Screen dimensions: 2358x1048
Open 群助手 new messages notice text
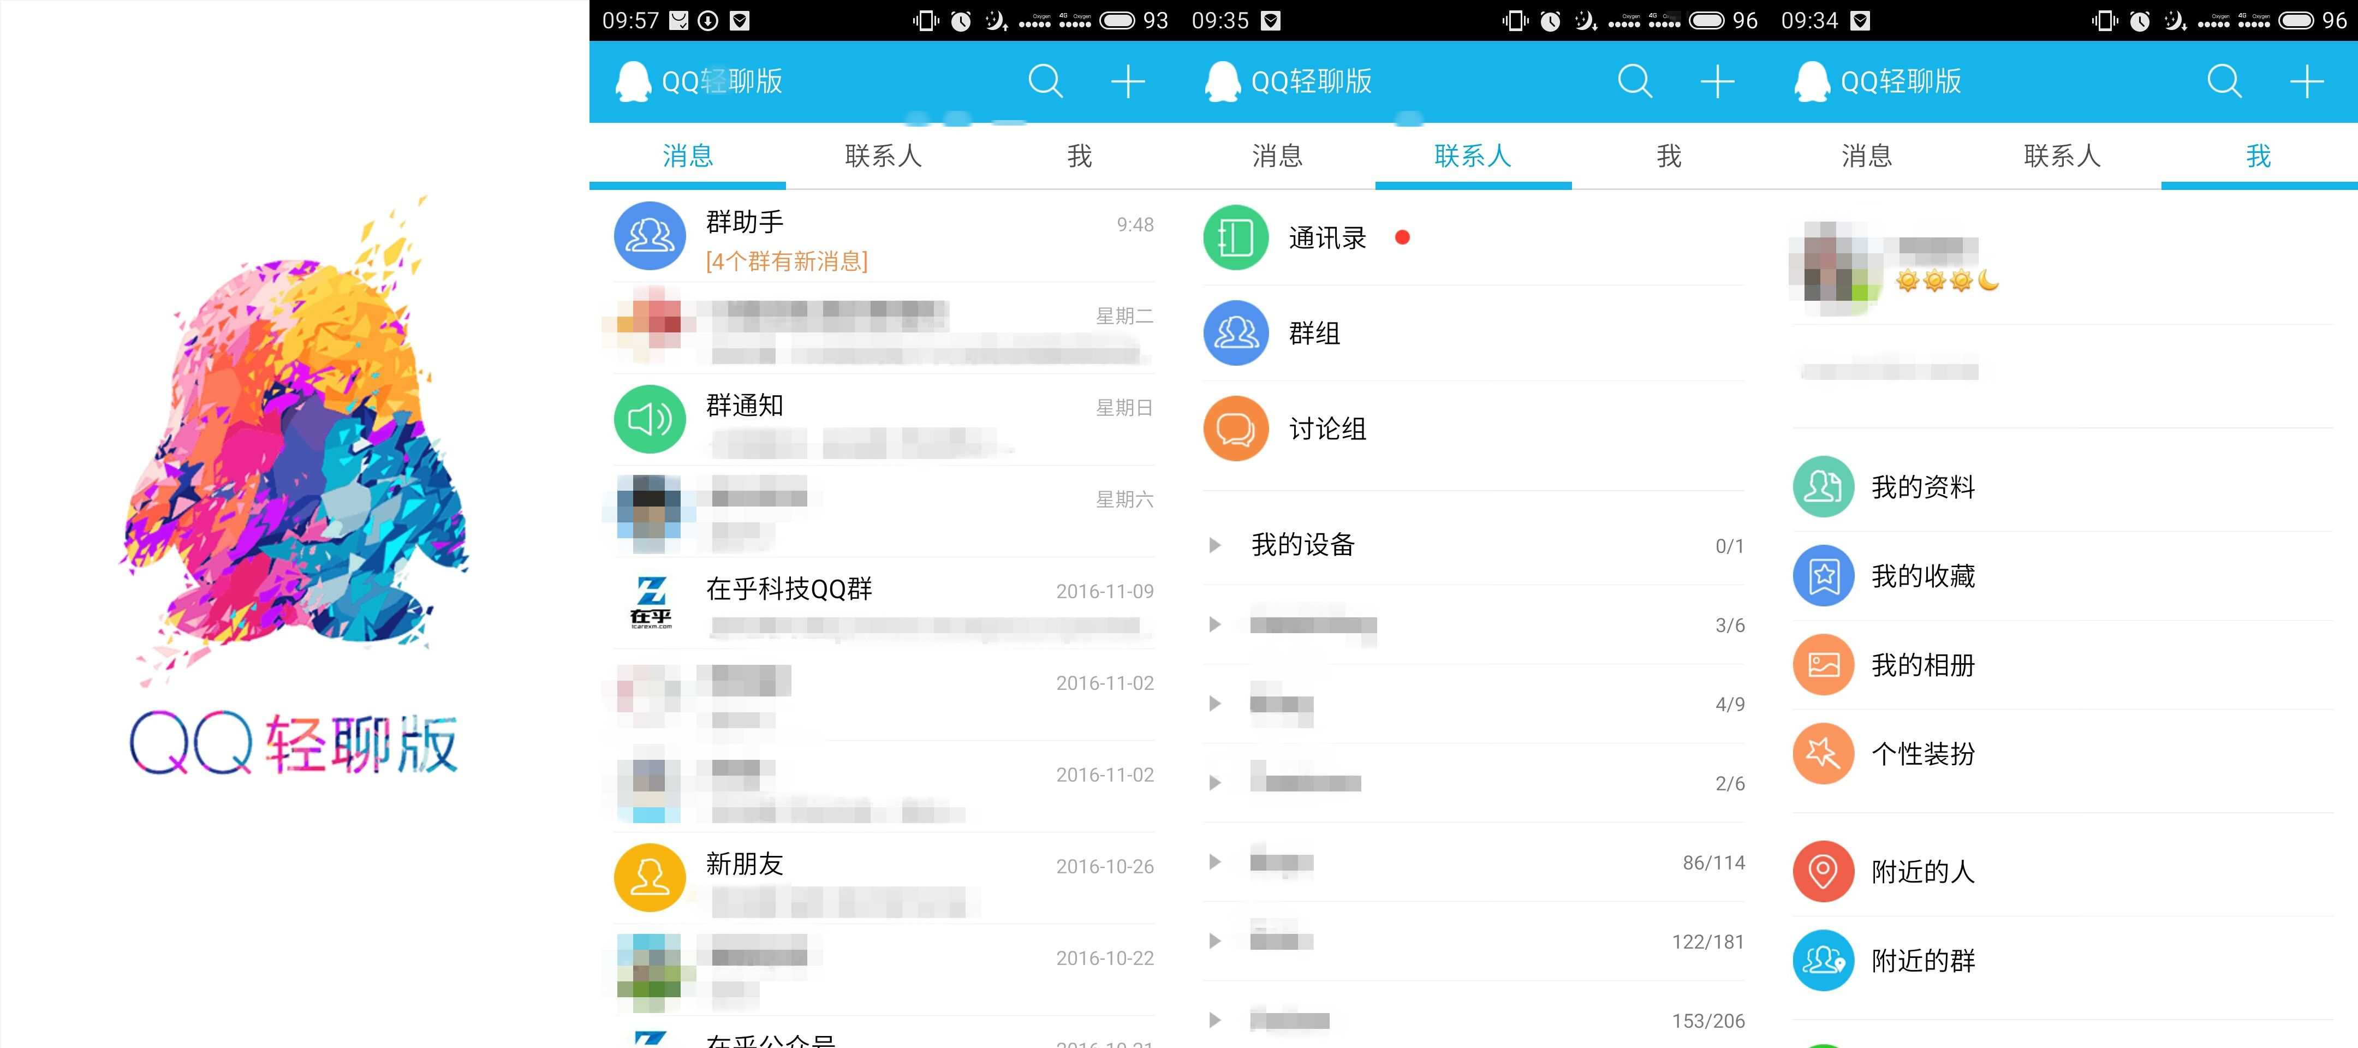(x=787, y=262)
